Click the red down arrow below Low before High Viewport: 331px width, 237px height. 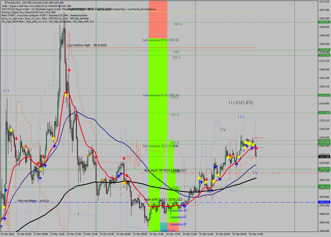click(69, 70)
